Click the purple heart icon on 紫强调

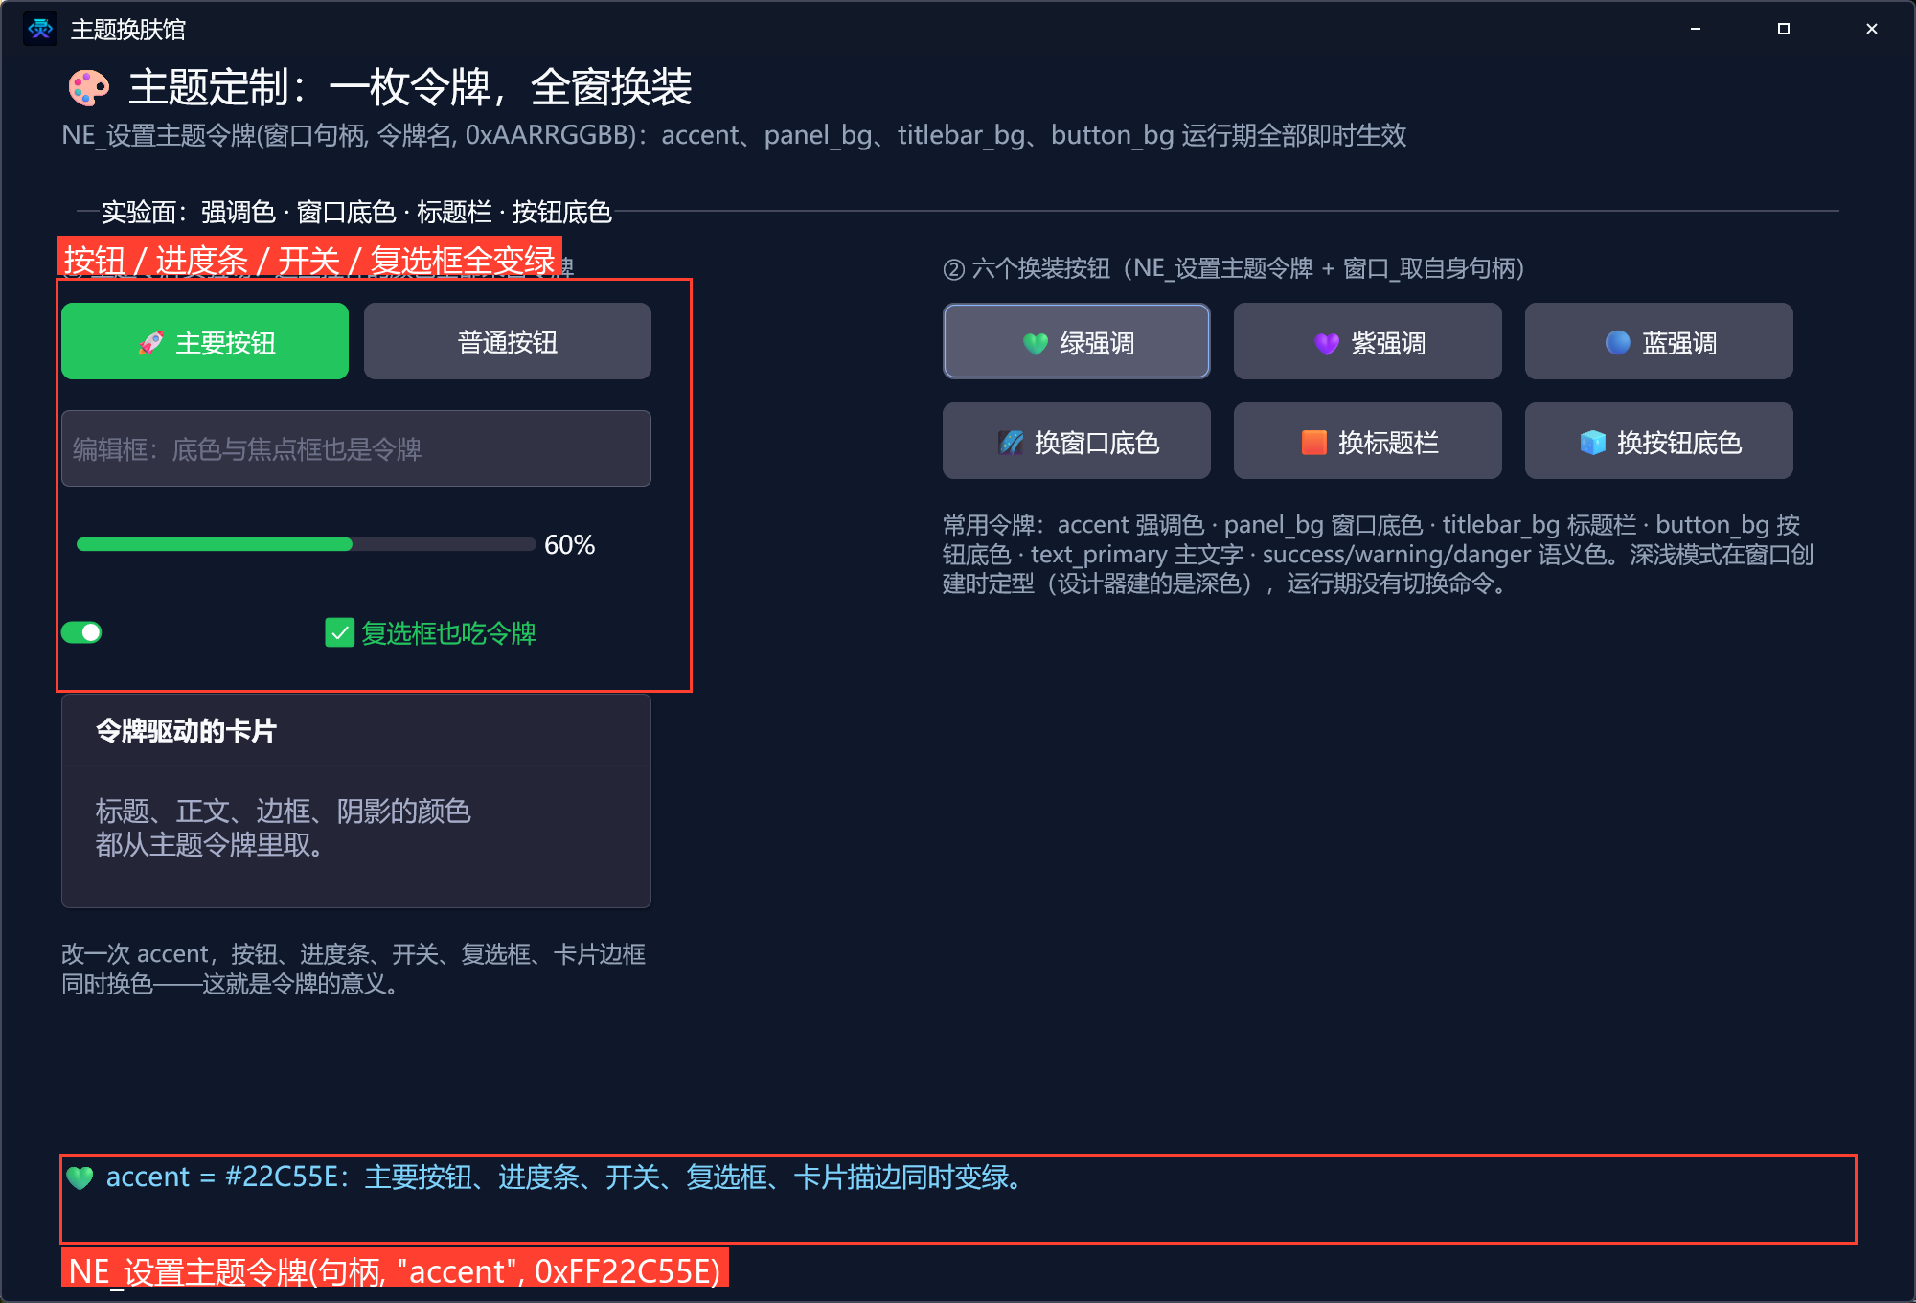[x=1327, y=343]
